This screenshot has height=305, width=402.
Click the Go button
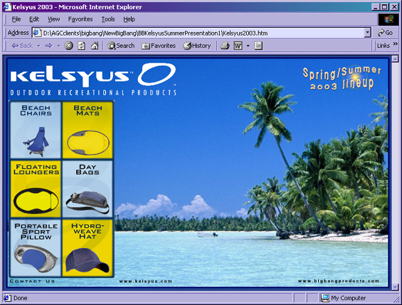385,33
